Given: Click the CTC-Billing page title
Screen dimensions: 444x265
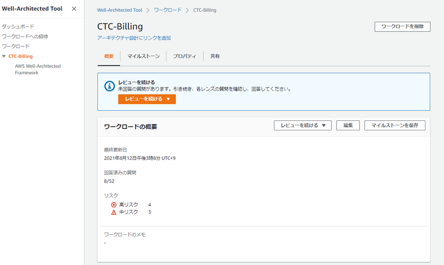Looking at the screenshot, I should click(x=120, y=26).
